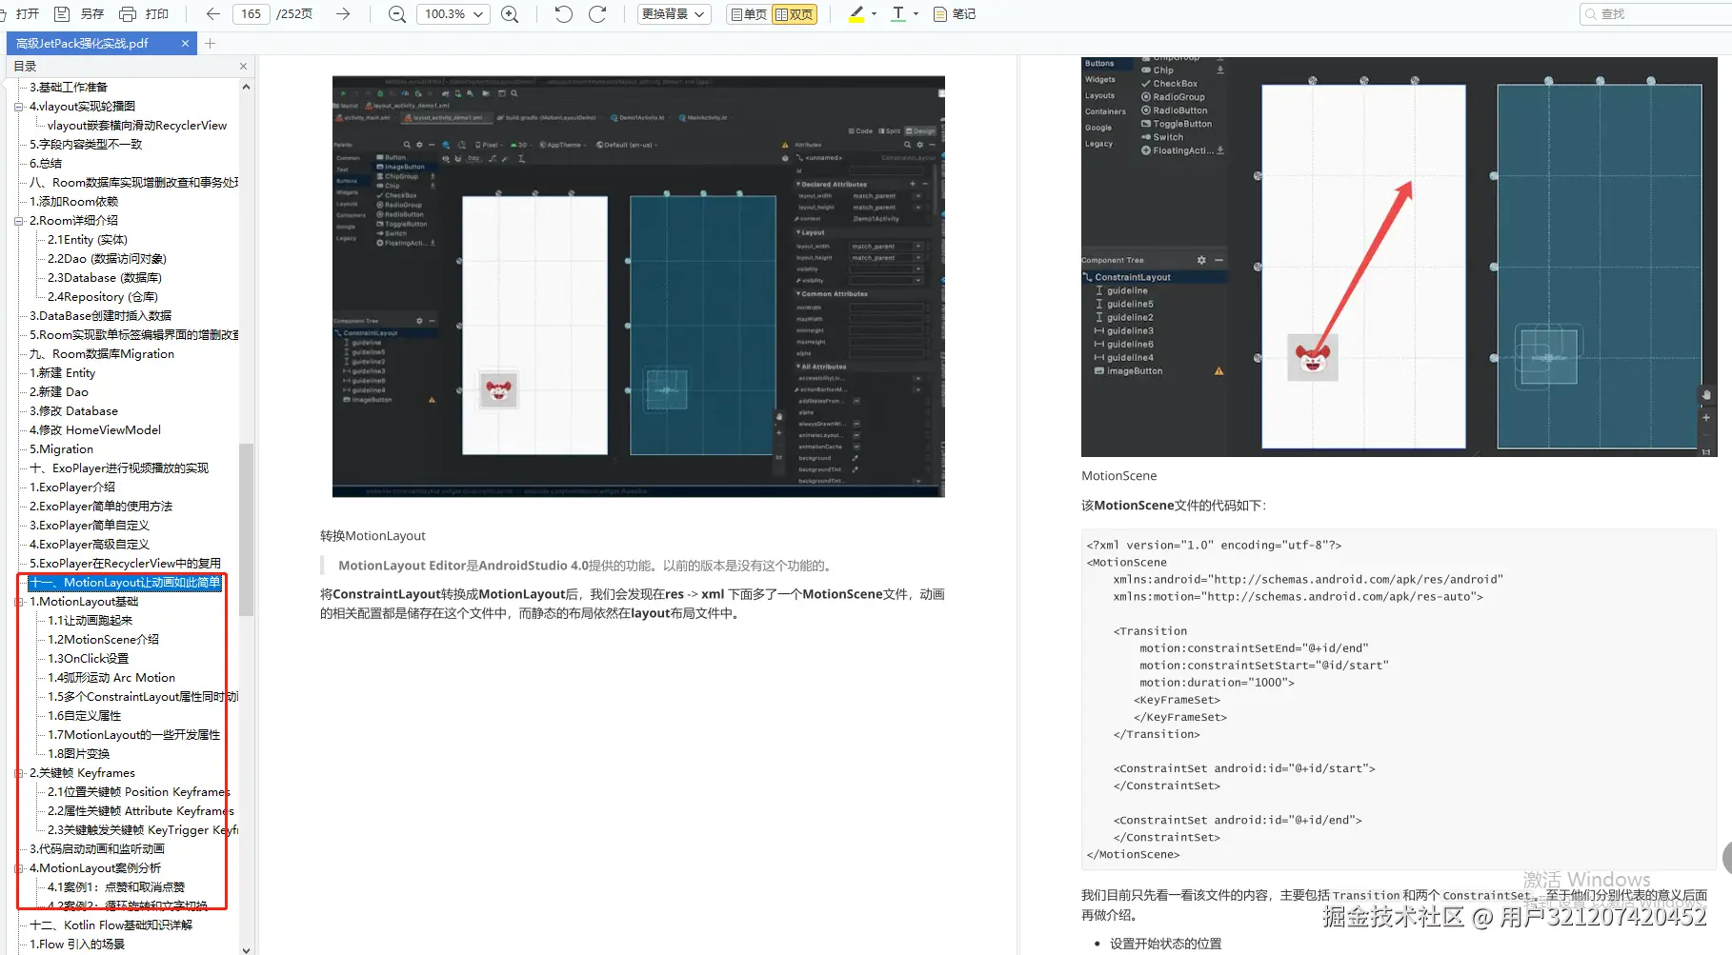
Task: Go to 1.6自定义属性 section
Action: (x=85, y=716)
